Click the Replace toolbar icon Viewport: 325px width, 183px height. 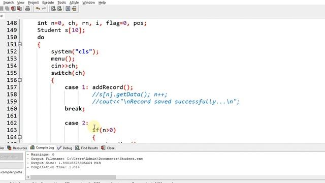[60, 9]
